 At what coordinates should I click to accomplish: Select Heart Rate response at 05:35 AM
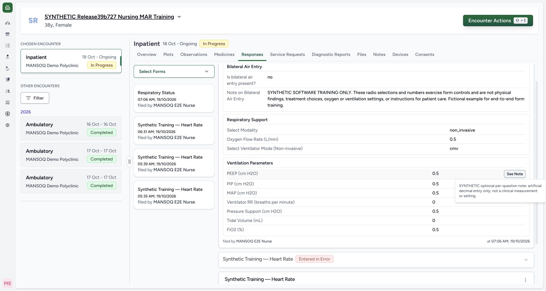(x=174, y=195)
